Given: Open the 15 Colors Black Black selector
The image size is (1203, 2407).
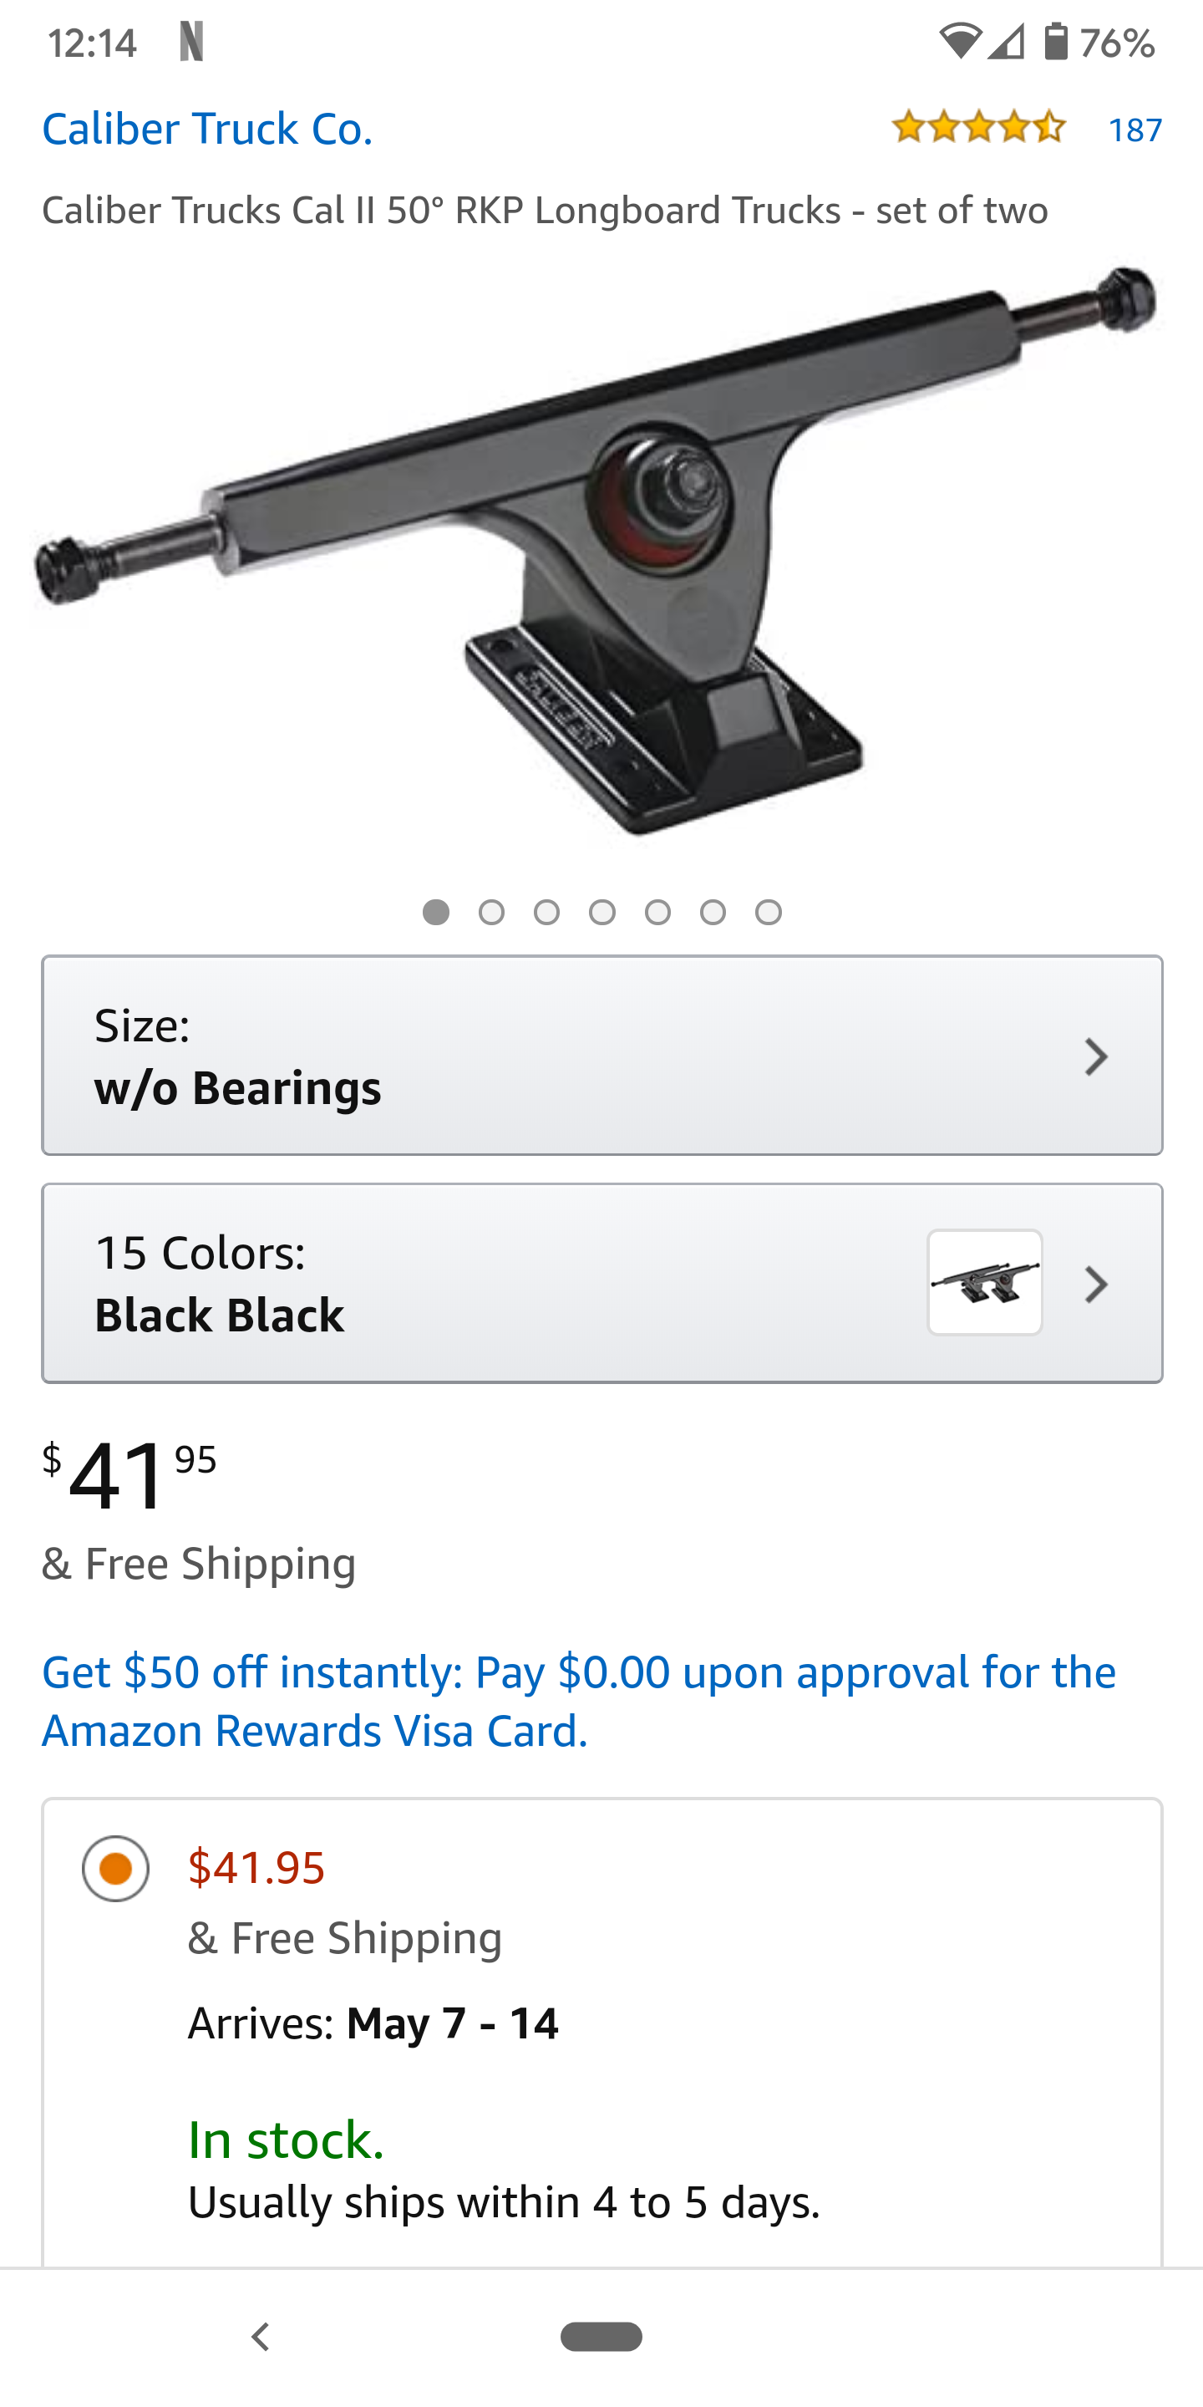Looking at the screenshot, I should click(x=467, y=1283).
